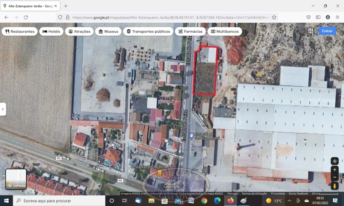Viewport: 344px width, 206px height.
Task: Zoom out of the map
Action: [x=335, y=178]
